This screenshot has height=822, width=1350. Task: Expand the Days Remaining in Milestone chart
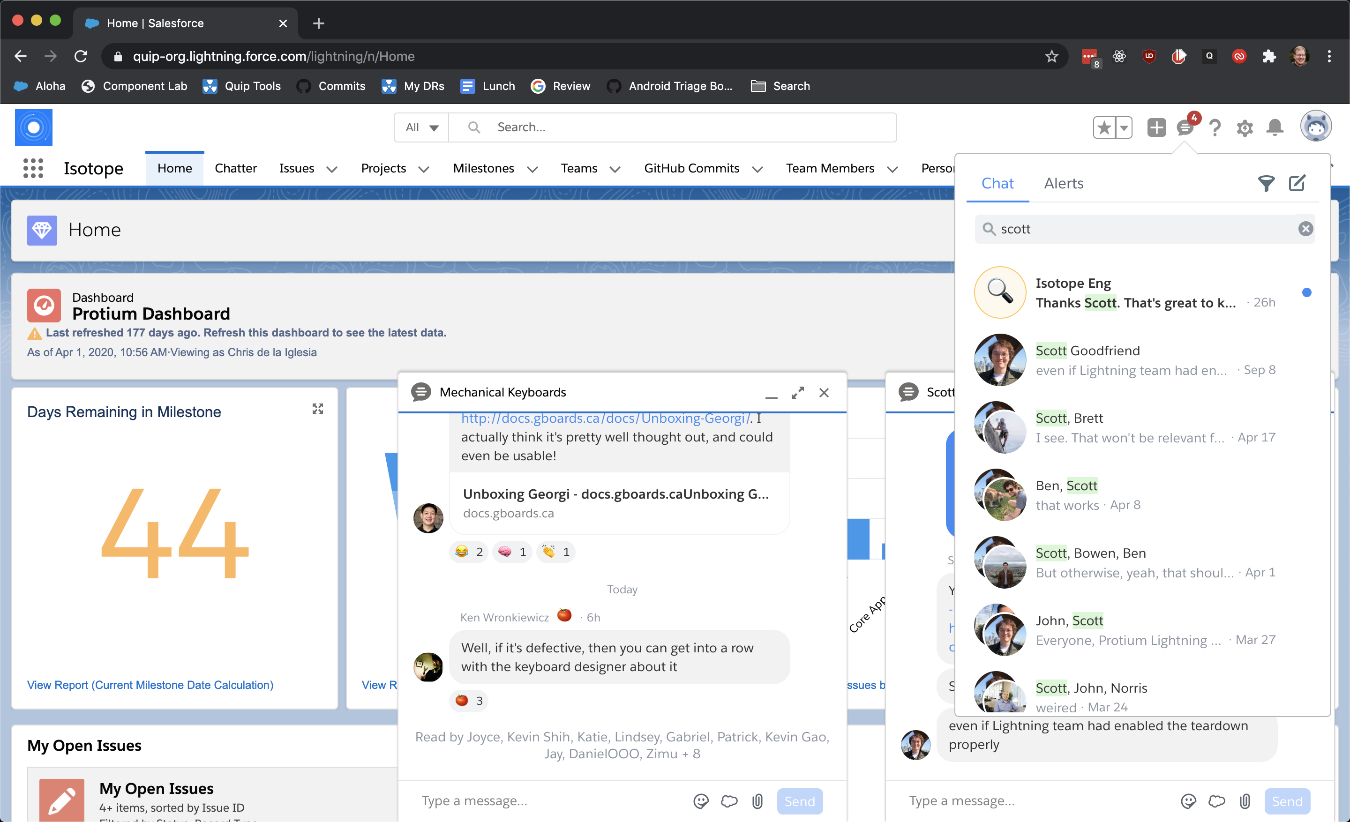[x=318, y=409]
